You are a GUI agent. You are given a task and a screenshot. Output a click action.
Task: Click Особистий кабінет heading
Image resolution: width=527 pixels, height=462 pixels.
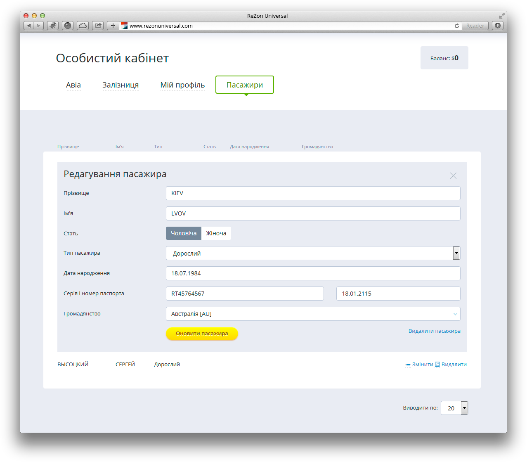click(x=112, y=58)
